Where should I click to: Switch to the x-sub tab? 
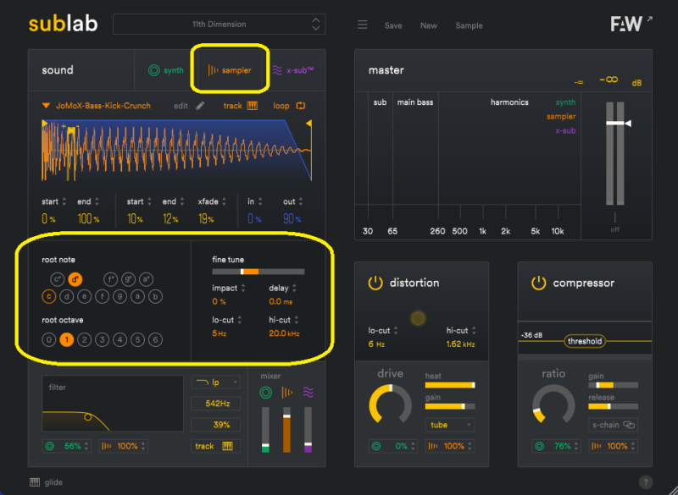tap(292, 70)
